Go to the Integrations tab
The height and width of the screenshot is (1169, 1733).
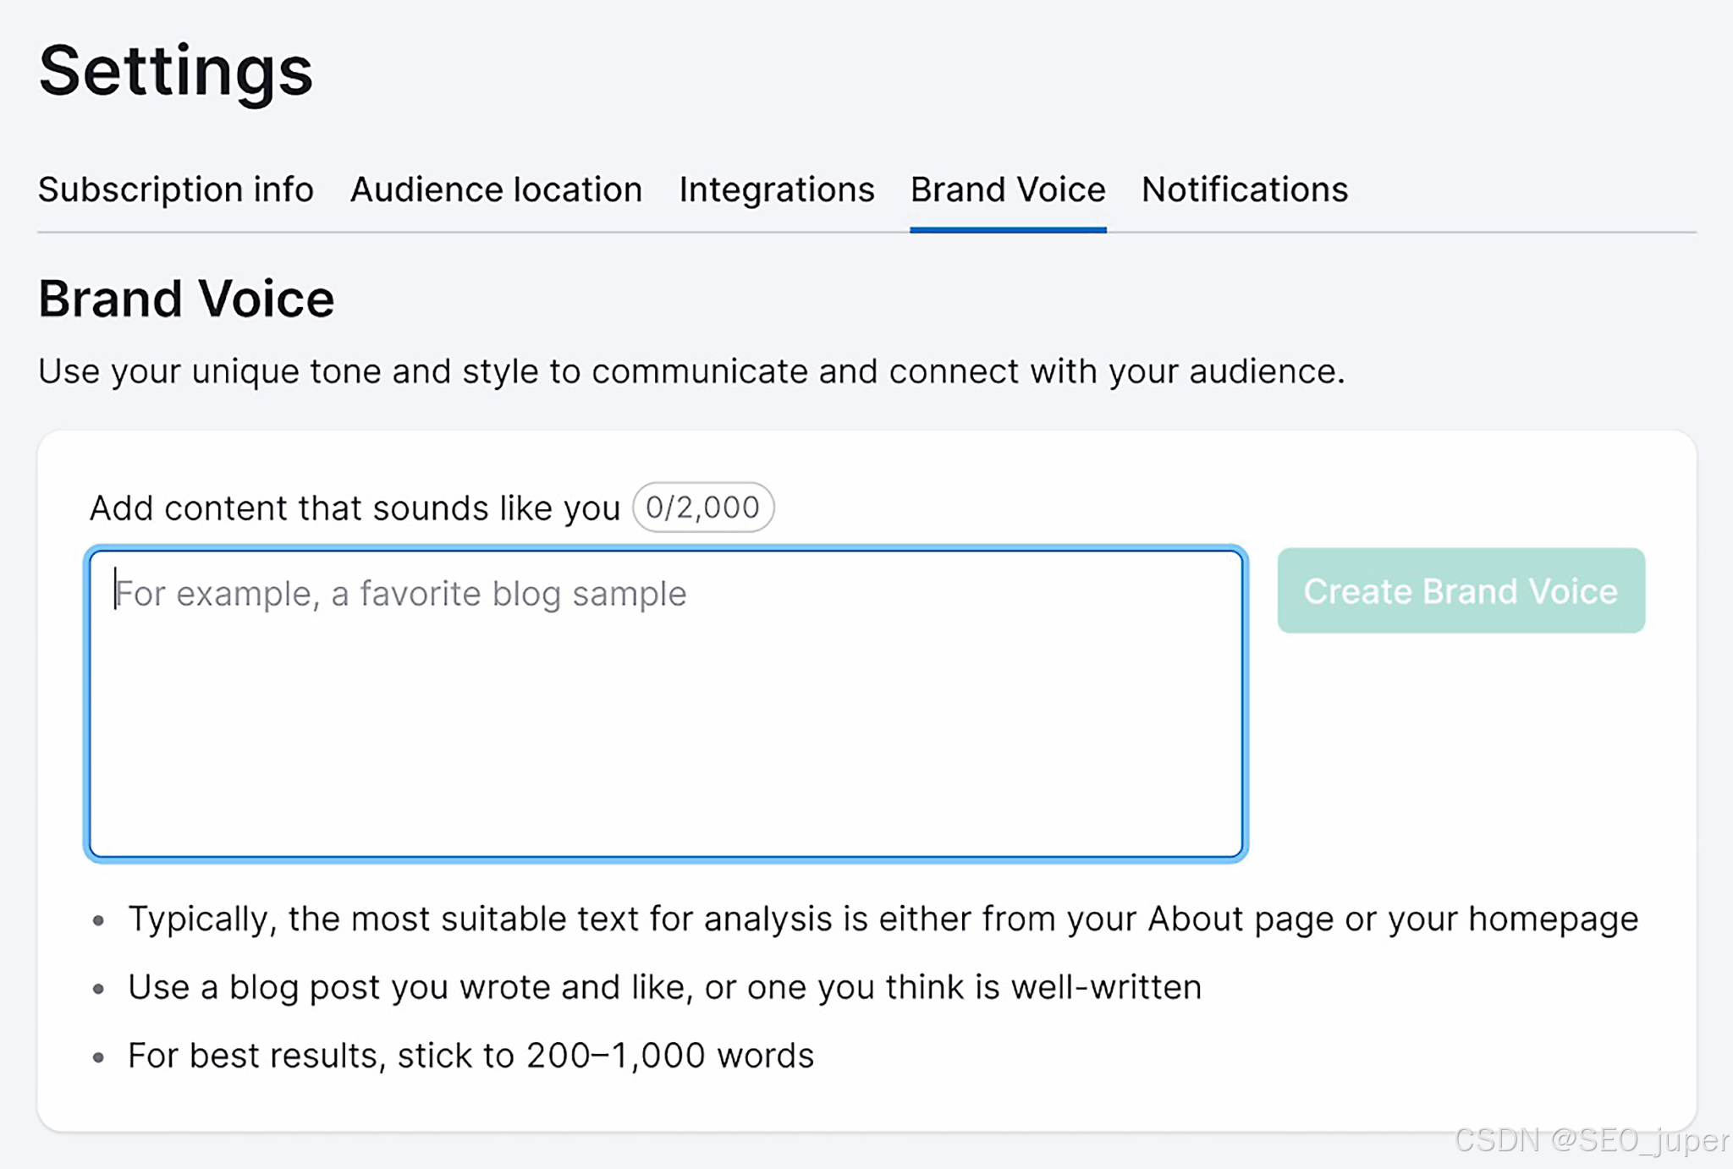(776, 189)
